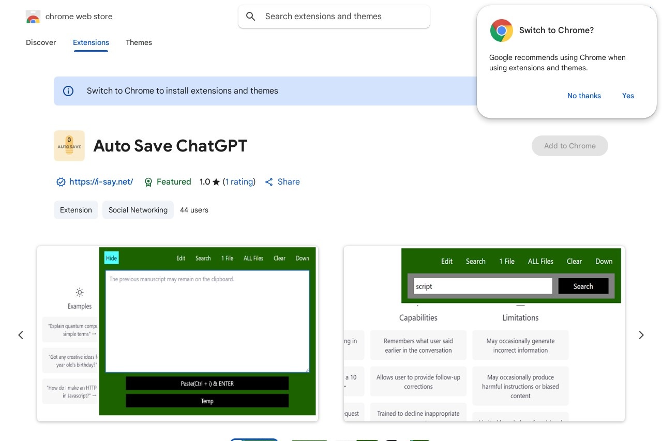Viewport: 662px width, 441px height.
Task: Focus the Search extensions and themes field
Action: pyautogui.click(x=334, y=17)
